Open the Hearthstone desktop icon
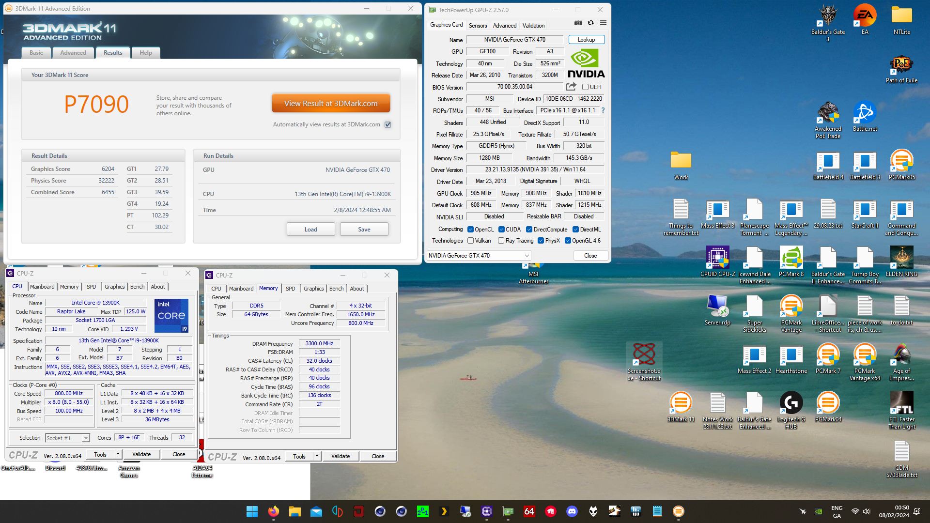The image size is (930, 523). pyautogui.click(x=791, y=358)
